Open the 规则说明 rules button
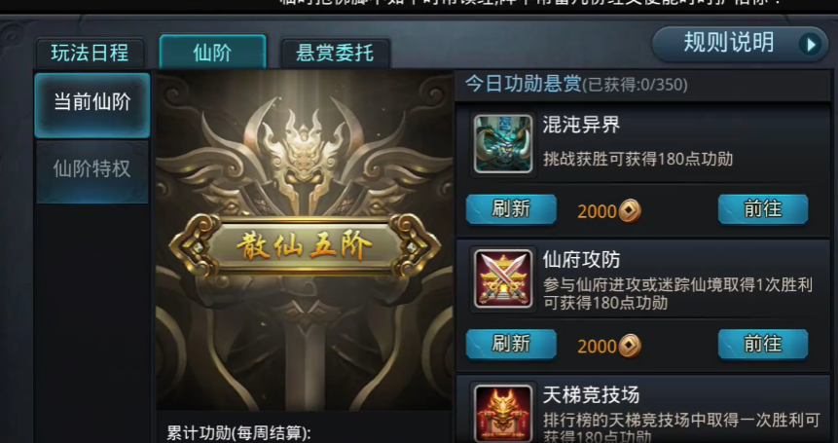The height and width of the screenshot is (443, 838). (740, 44)
